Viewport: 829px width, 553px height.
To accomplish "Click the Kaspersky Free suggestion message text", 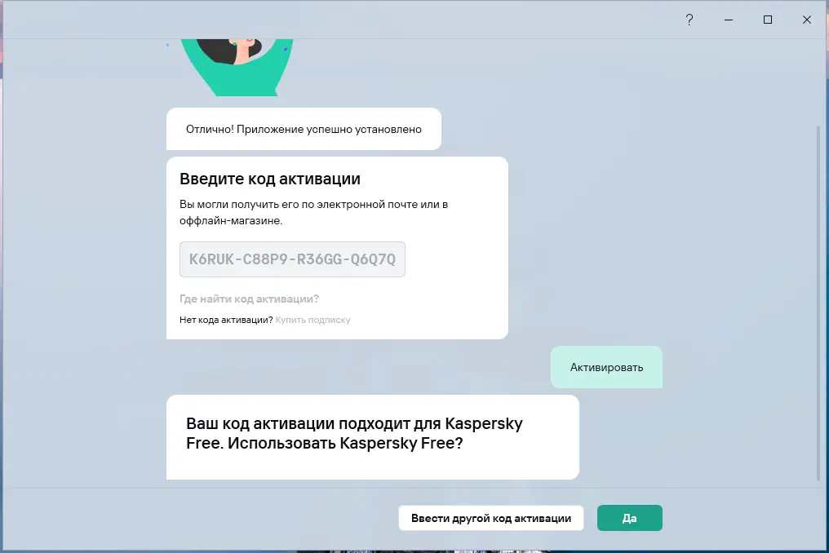I will click(354, 433).
